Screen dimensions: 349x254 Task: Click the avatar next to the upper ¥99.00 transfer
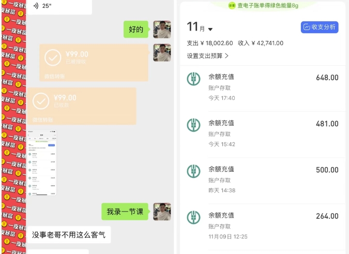(162, 53)
